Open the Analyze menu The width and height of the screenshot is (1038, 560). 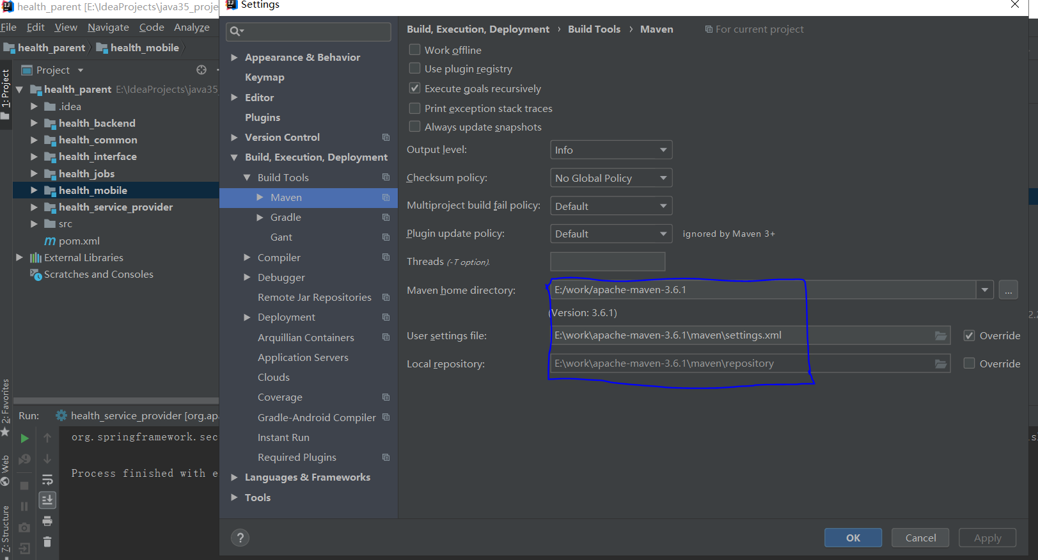click(192, 28)
